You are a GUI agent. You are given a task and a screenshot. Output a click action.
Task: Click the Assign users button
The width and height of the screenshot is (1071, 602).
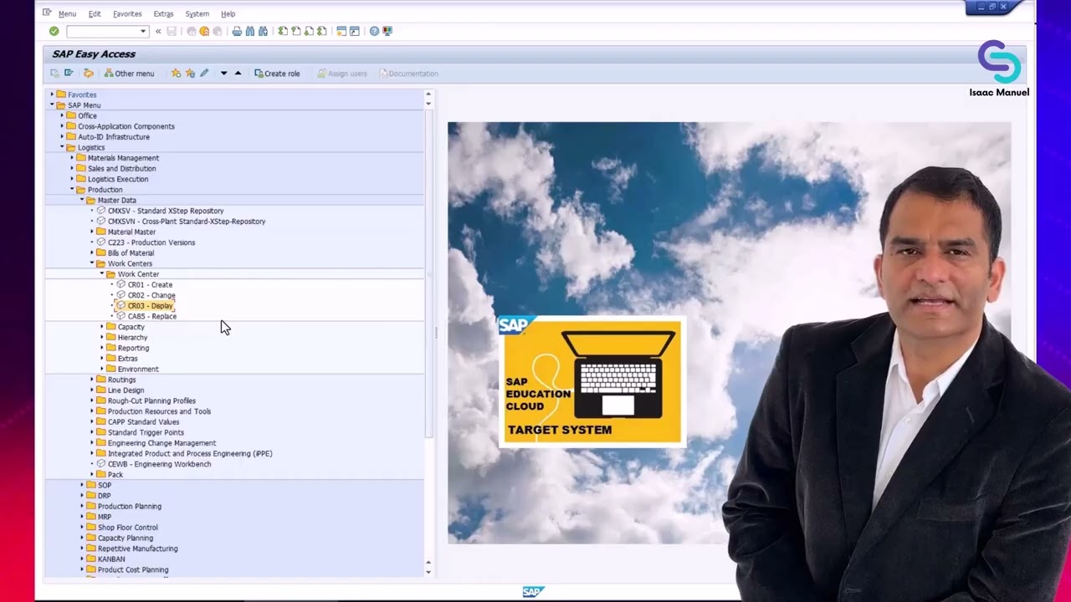coord(341,74)
